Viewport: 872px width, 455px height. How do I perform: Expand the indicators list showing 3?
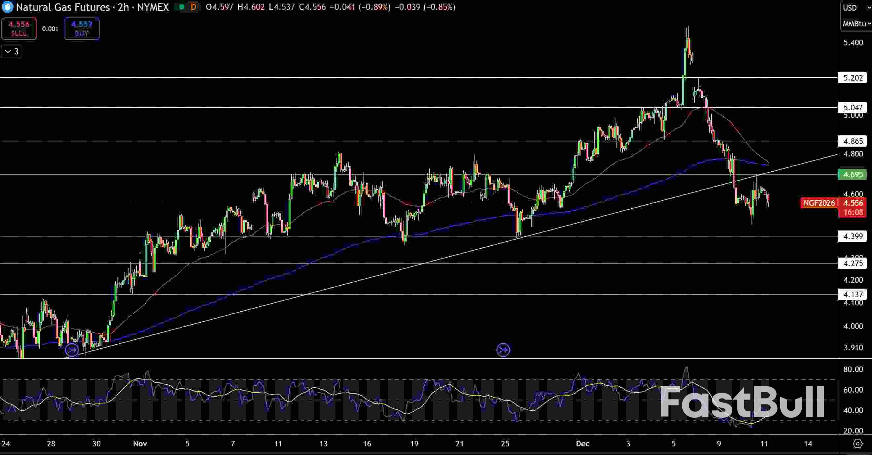point(11,52)
